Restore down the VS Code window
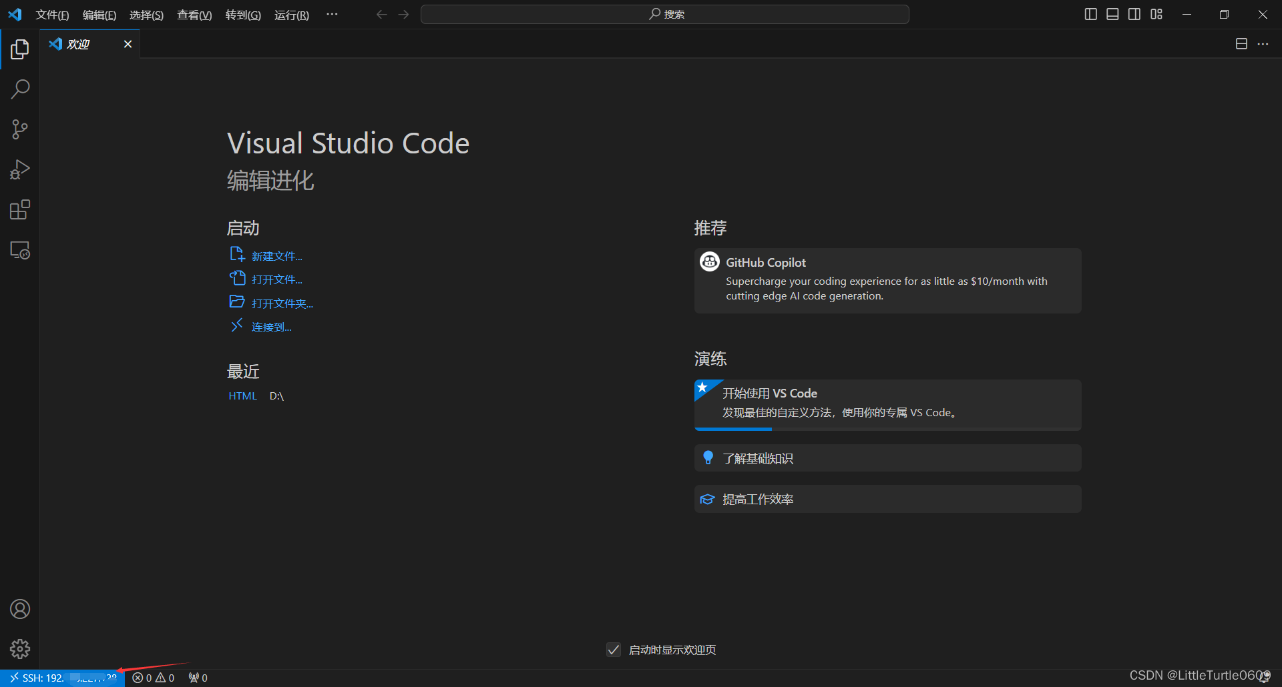1282x687 pixels. (1224, 14)
